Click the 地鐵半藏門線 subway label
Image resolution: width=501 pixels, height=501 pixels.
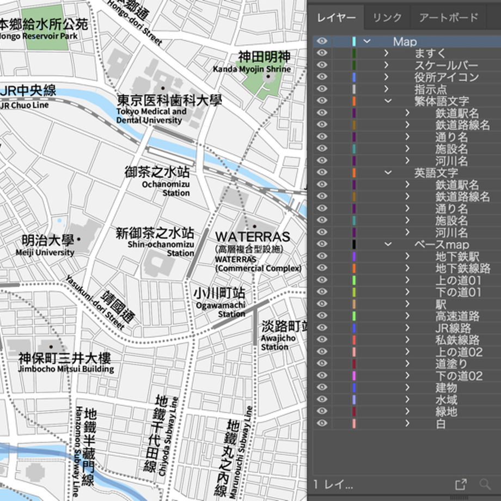click(89, 447)
